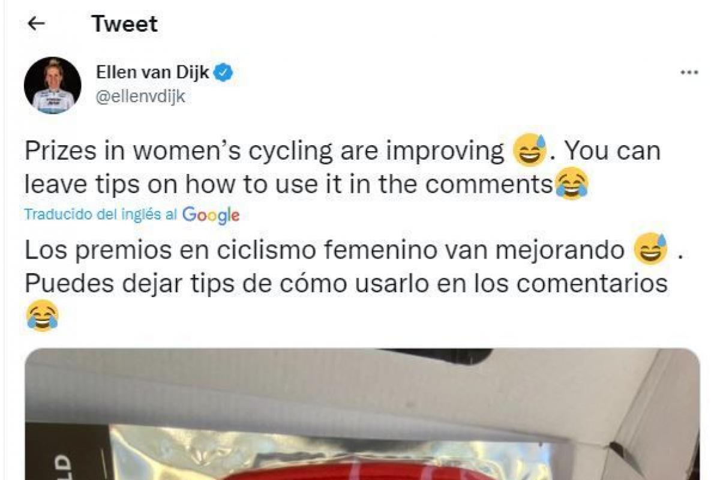Screen dimensions: 720x480
Task: Open the attached tweet photo
Action: coord(362,414)
